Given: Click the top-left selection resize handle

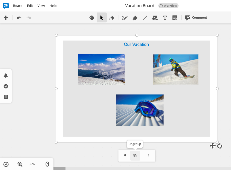Looking at the screenshot, I should tap(56, 35).
